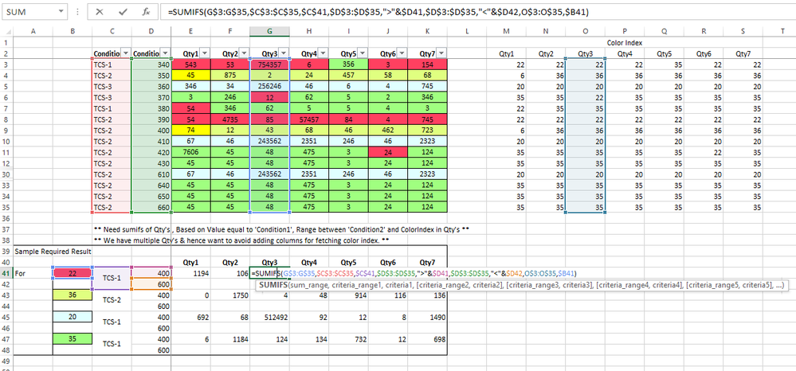Click the result cell showing 1194
796x371 pixels.
(190, 274)
